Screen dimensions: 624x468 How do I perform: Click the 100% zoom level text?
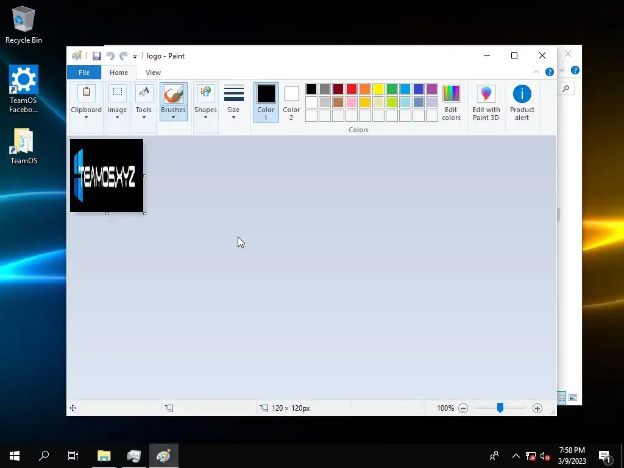(445, 408)
